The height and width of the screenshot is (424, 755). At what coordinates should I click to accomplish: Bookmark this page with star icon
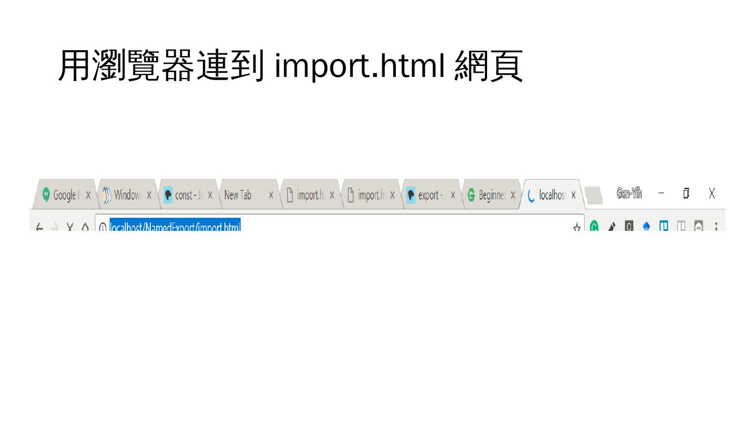click(577, 227)
